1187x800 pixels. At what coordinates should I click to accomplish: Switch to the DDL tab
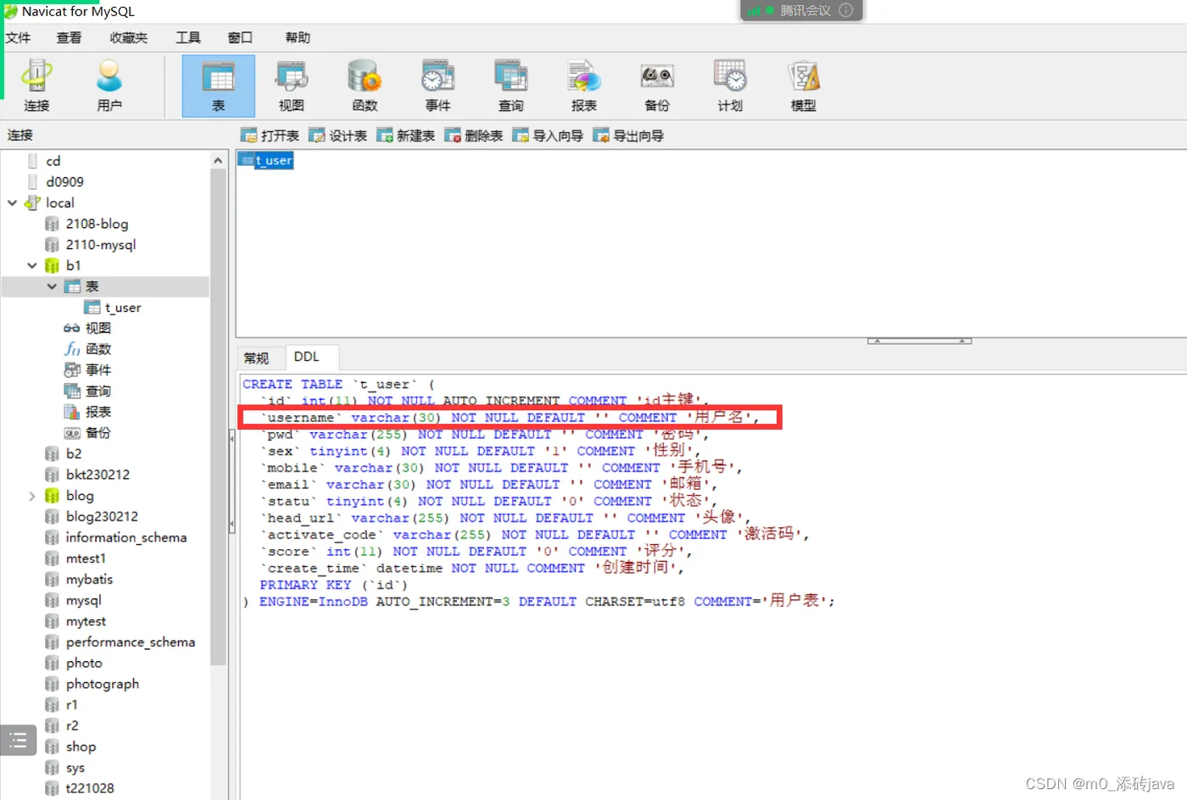tap(307, 357)
